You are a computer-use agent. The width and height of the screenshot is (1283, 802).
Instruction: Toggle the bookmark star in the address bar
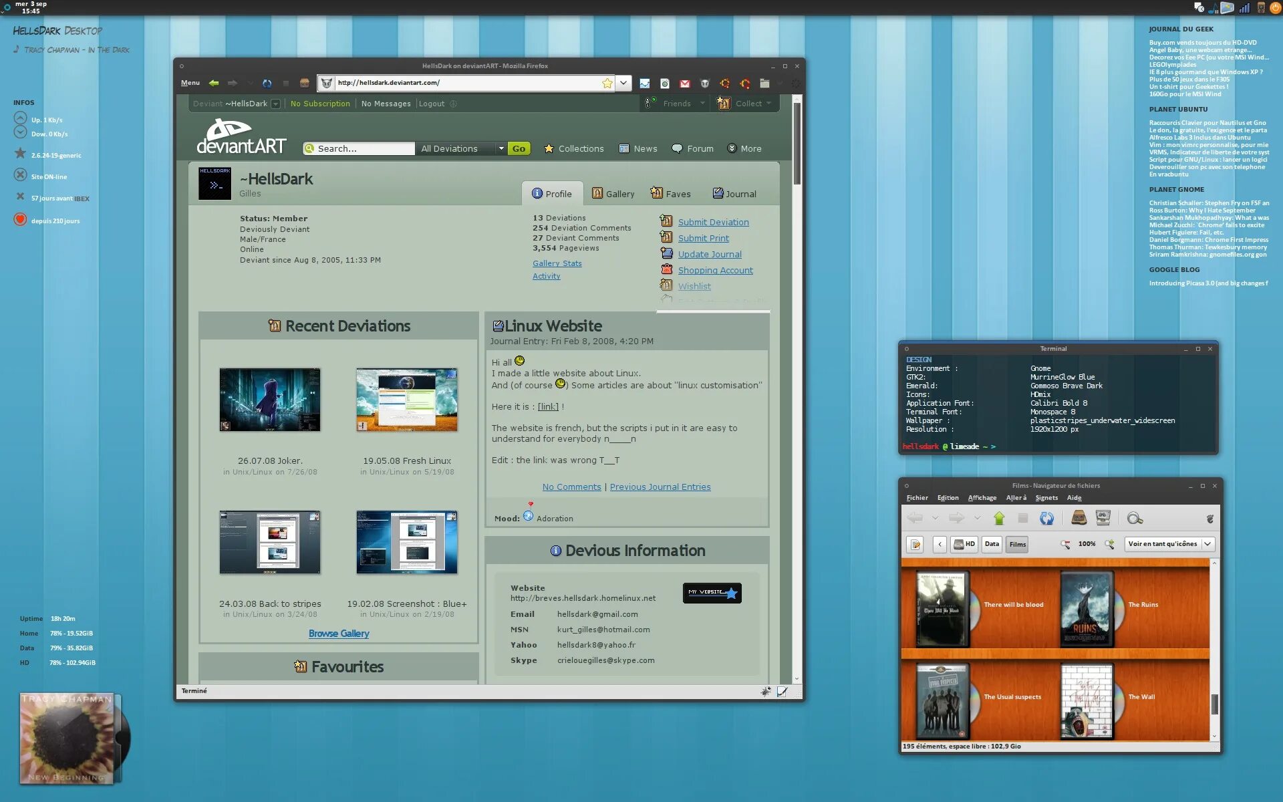[x=607, y=83]
